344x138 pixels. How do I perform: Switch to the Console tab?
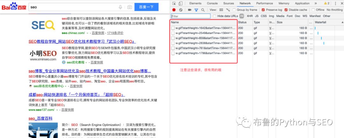[x=212, y=3]
